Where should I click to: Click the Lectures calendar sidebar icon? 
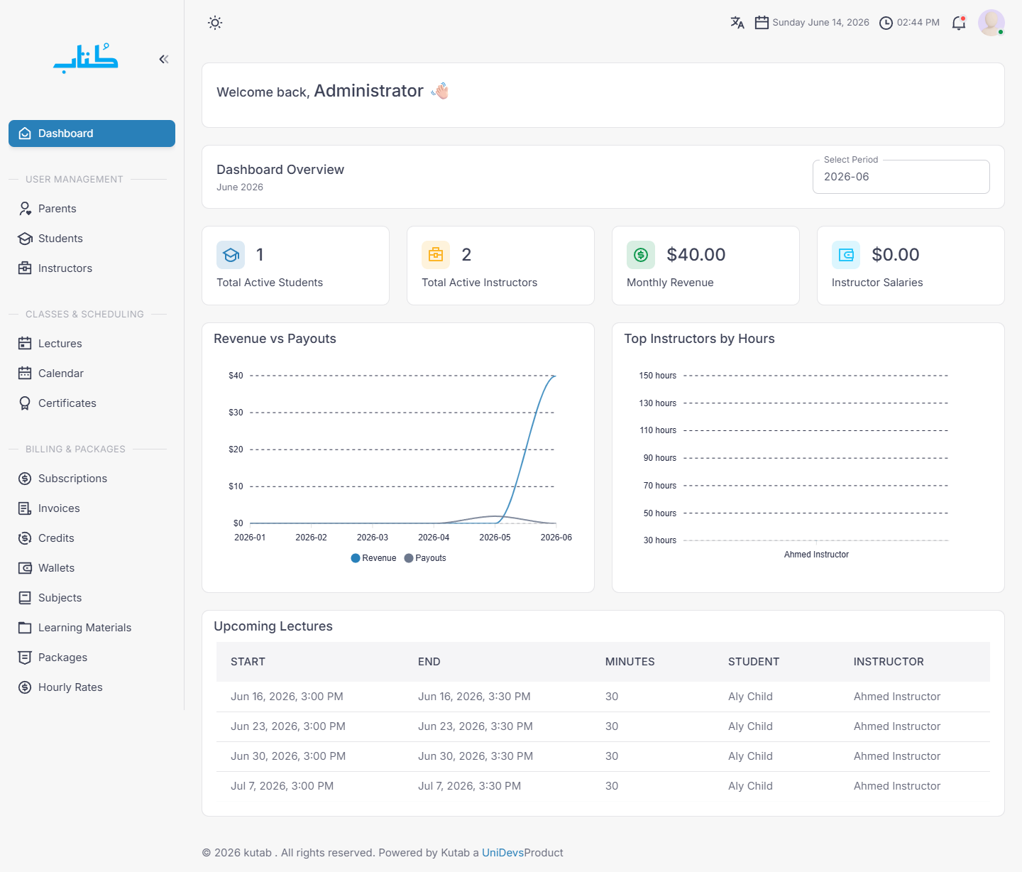[x=25, y=344]
